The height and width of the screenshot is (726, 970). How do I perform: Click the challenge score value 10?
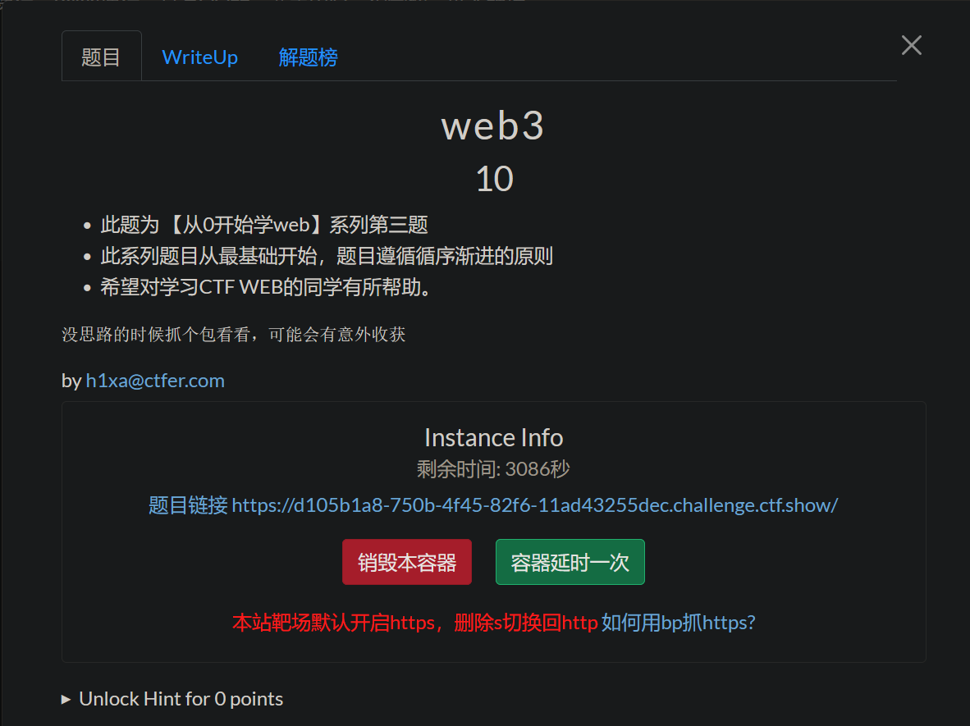click(x=494, y=180)
